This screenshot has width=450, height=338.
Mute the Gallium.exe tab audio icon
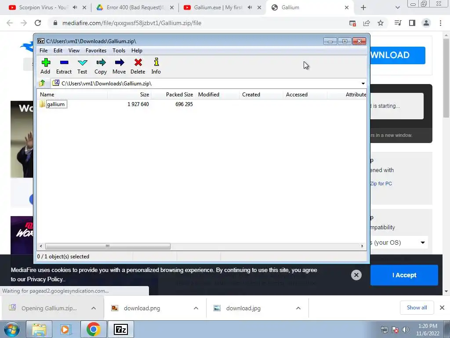pyautogui.click(x=250, y=7)
